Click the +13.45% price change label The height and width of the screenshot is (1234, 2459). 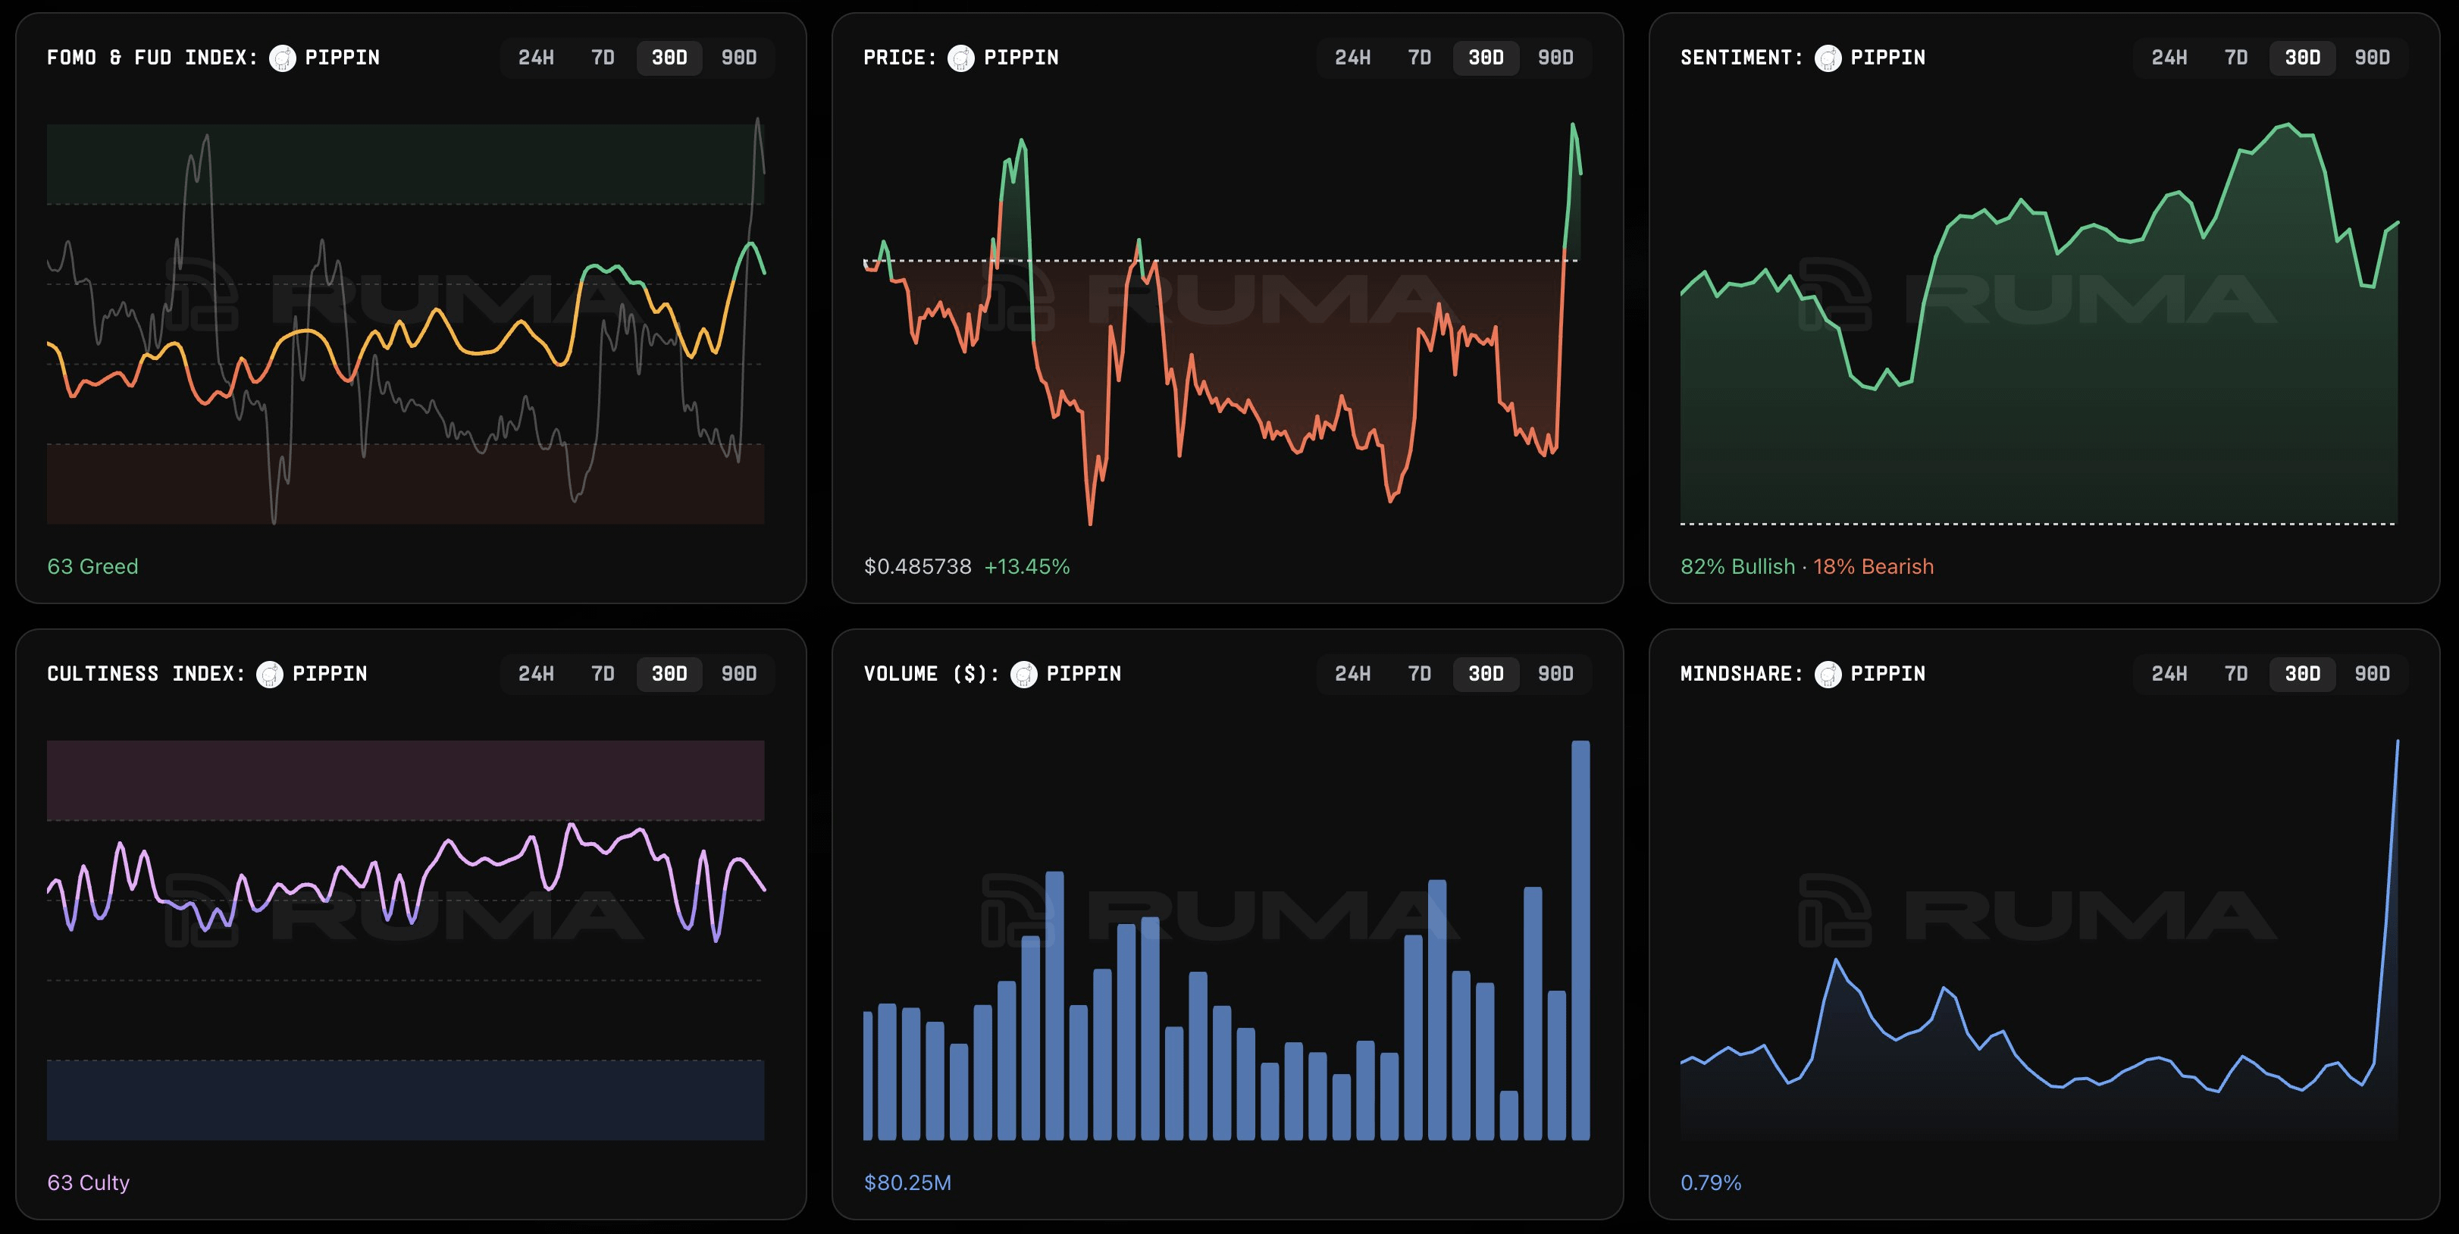1026,567
